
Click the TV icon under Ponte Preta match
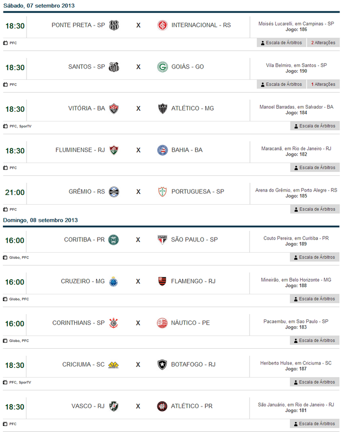coord(5,43)
